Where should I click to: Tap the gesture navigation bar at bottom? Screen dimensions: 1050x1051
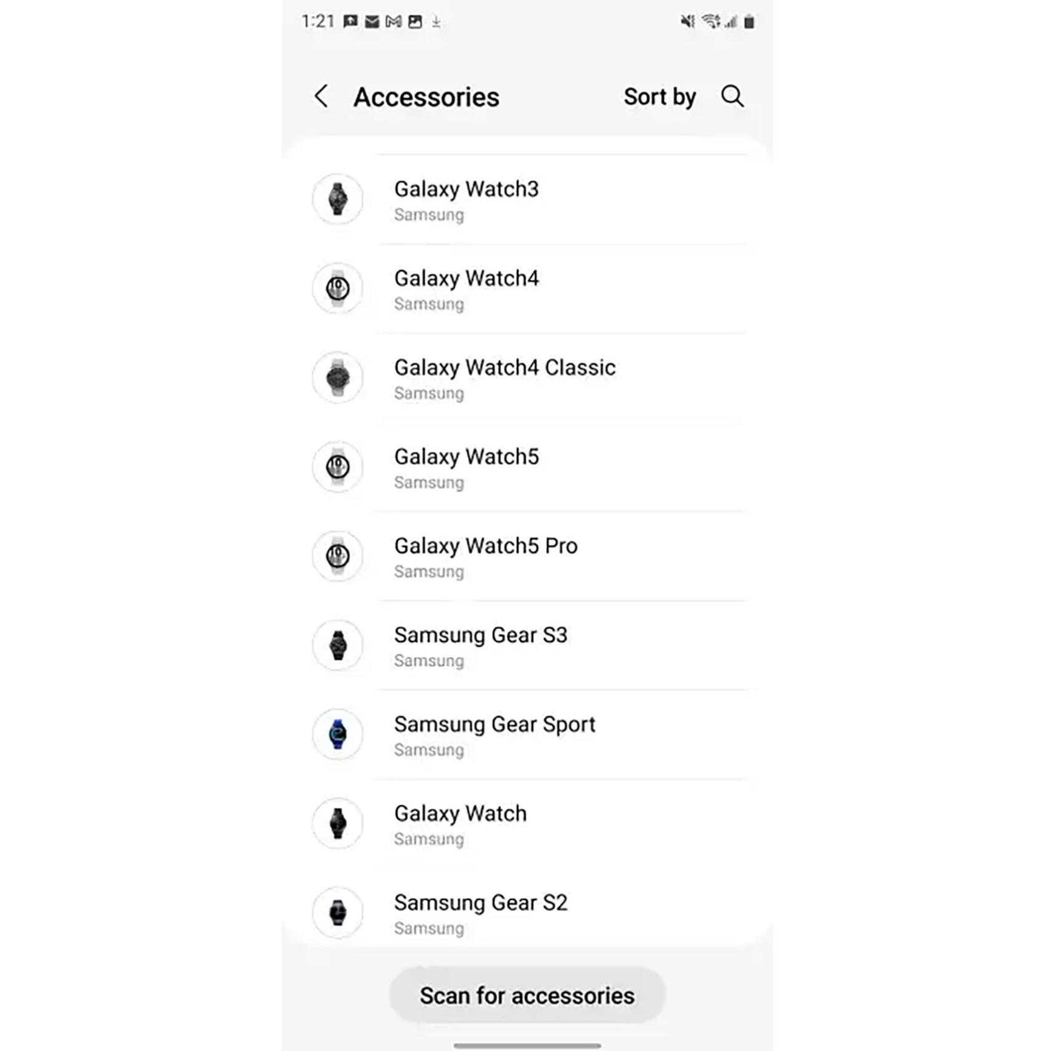click(525, 1042)
